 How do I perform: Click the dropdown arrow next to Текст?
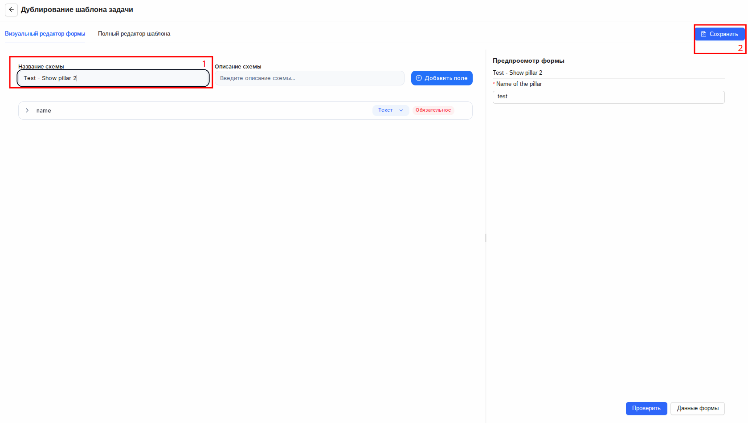[x=401, y=110]
